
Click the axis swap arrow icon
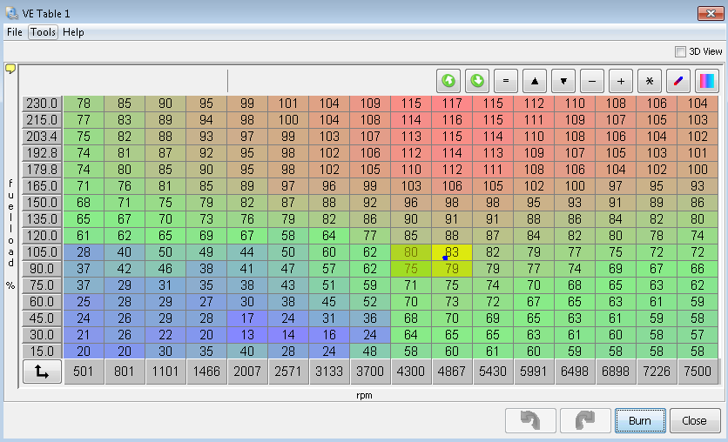40,372
